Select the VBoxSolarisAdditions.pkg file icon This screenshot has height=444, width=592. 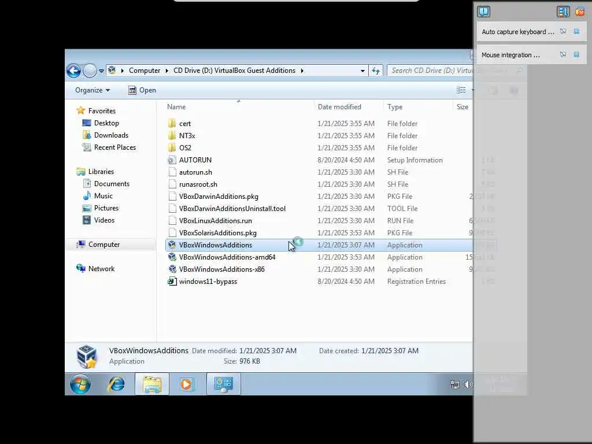172,232
